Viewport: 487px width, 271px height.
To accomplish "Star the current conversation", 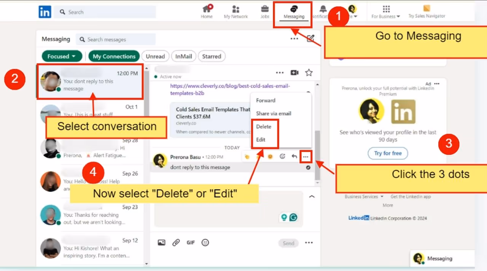I will click(x=309, y=72).
